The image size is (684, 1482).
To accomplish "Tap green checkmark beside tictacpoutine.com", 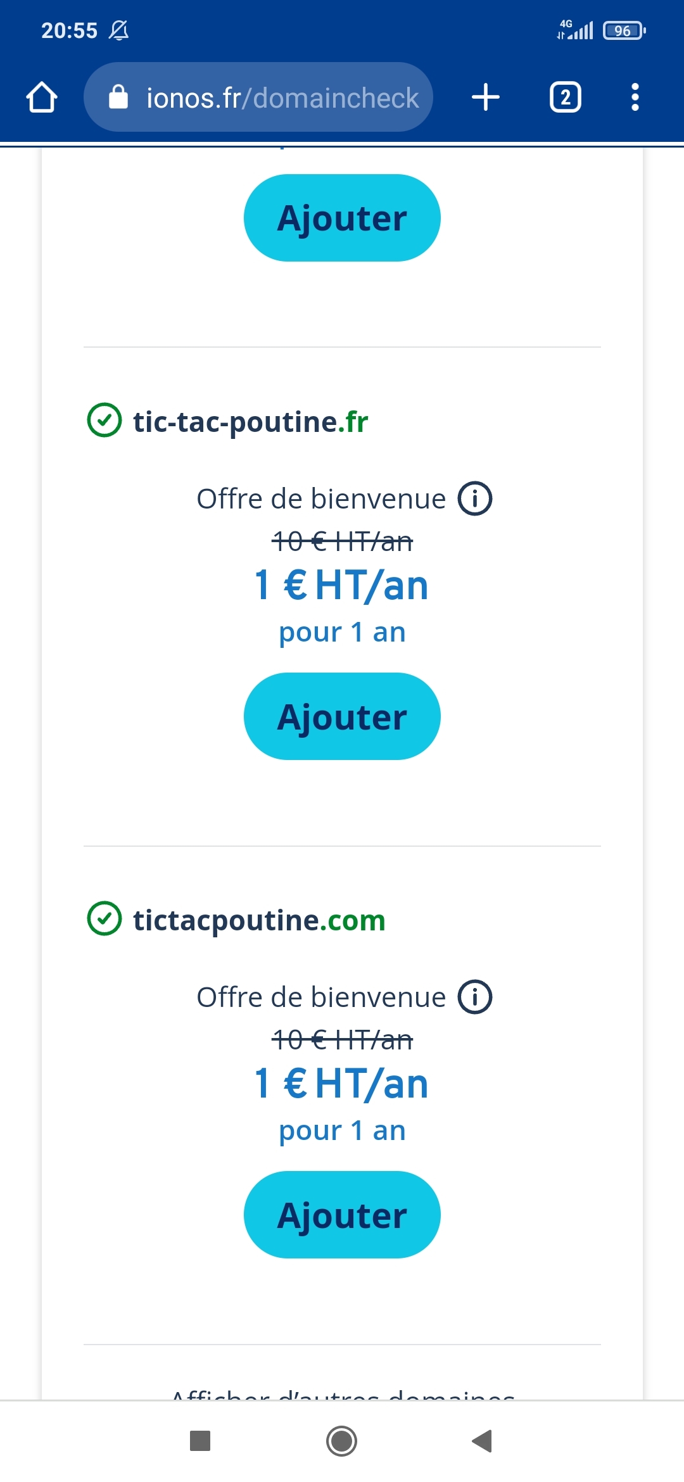I will (104, 919).
